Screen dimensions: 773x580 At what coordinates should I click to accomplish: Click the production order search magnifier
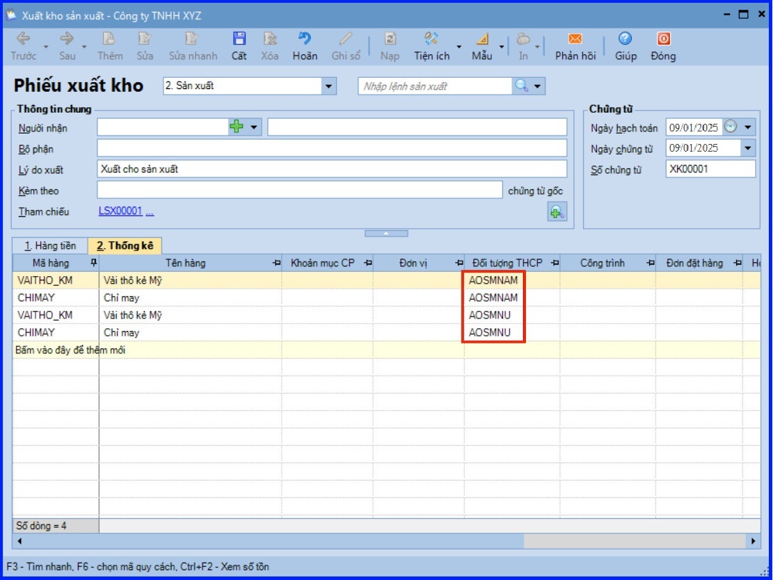521,86
